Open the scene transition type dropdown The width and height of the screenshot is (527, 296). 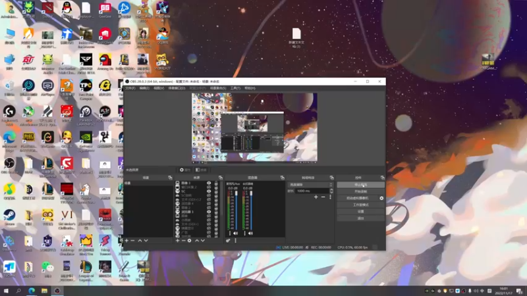310,185
